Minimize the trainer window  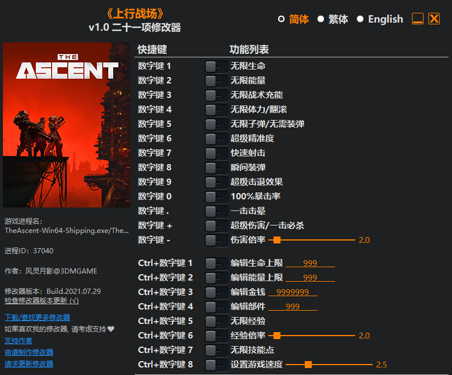click(417, 19)
